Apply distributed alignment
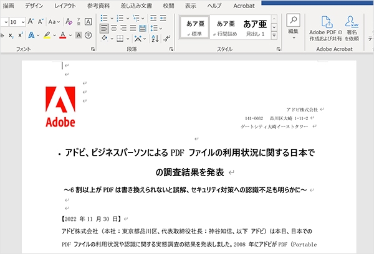374x254 pixels. 142,29
